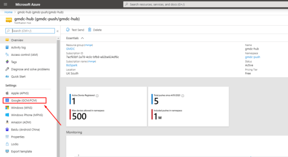Go to Home breadcrumb link
The height and width of the screenshot is (157, 288).
(x=8, y=12)
